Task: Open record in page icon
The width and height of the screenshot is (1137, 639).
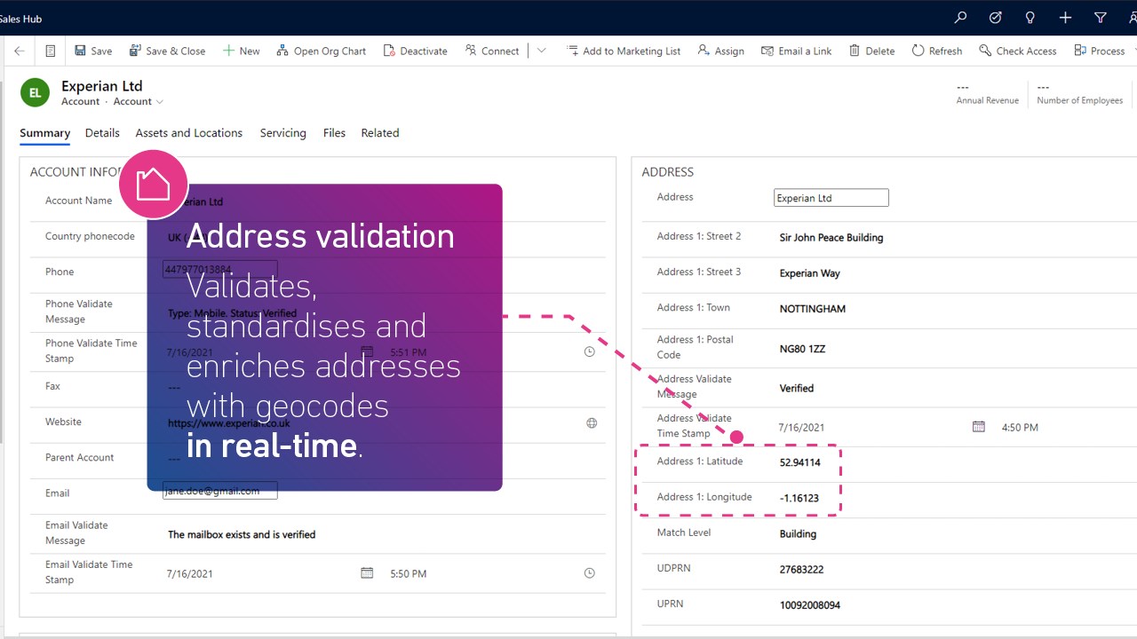Action: click(x=51, y=51)
